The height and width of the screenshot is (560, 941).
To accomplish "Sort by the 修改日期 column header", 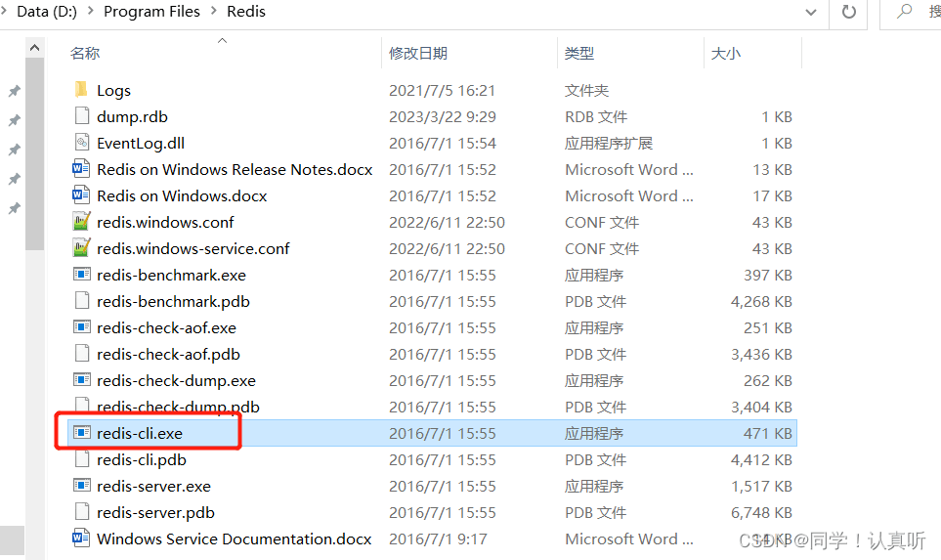I will tap(418, 54).
